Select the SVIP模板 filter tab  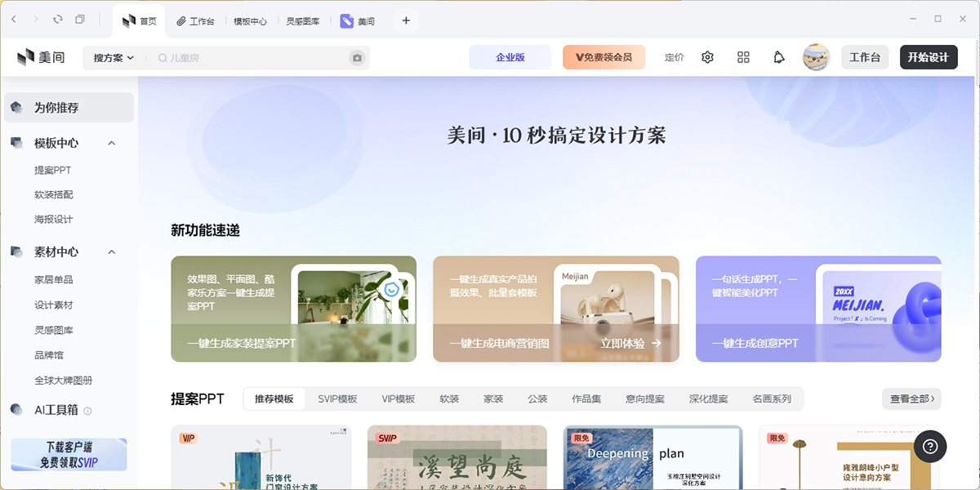[x=337, y=399]
